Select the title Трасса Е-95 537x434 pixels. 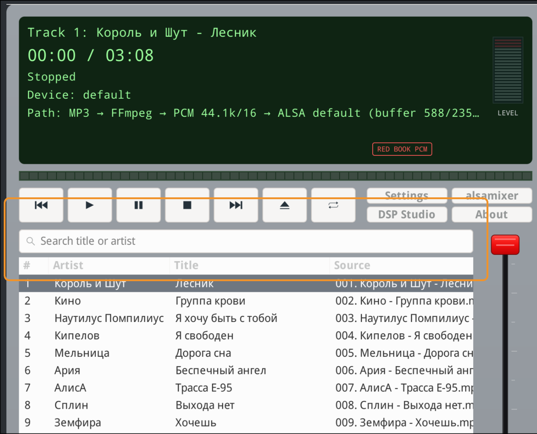click(204, 388)
